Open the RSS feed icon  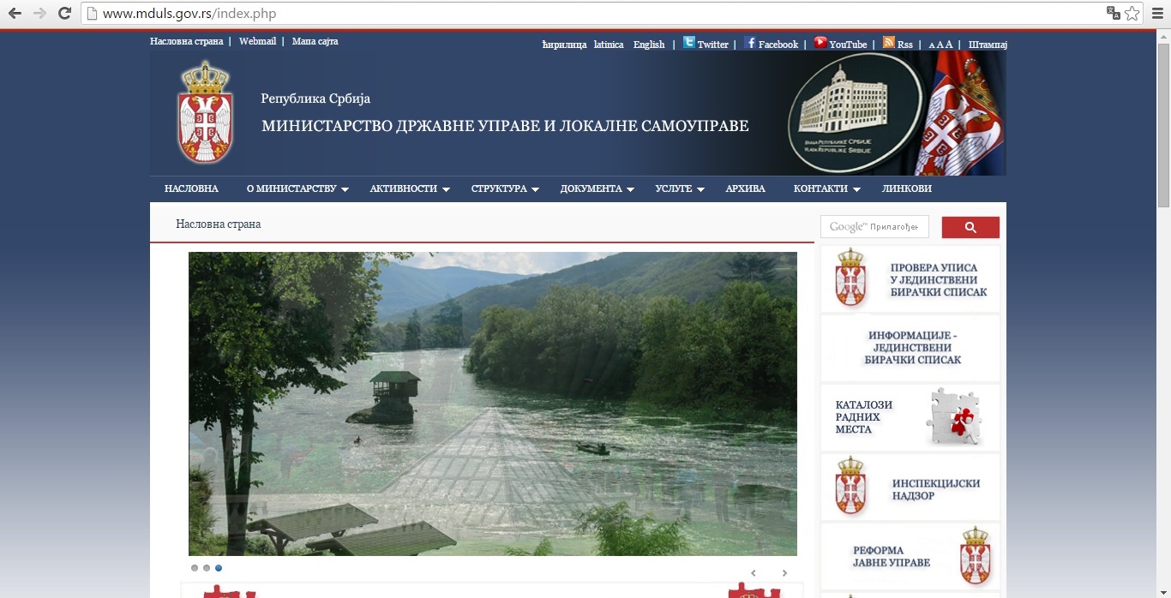[889, 43]
